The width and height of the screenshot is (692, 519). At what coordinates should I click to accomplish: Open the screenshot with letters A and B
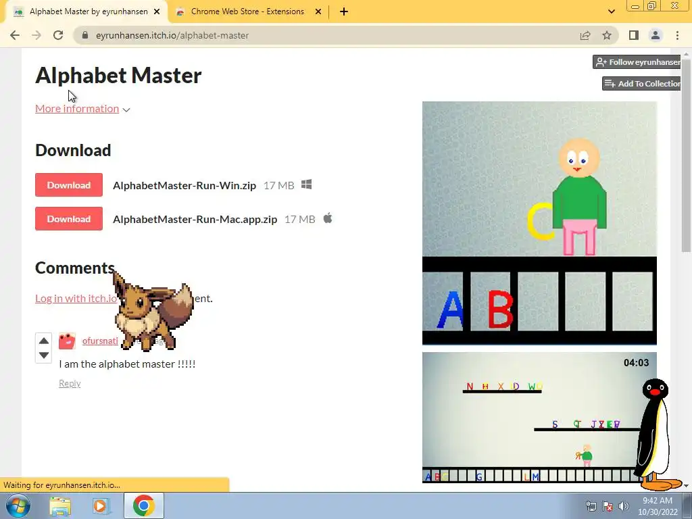pyautogui.click(x=539, y=223)
